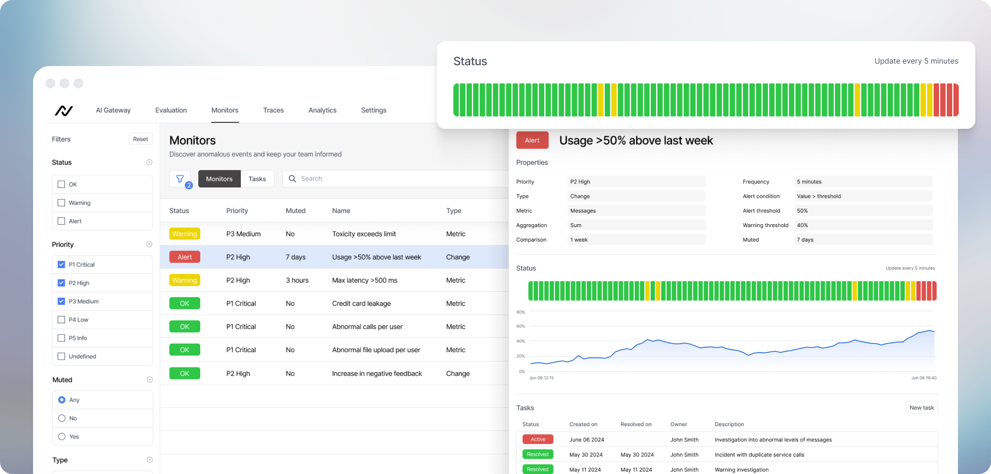Check the OK status checkbox
The height and width of the screenshot is (474, 991).
(x=62, y=185)
